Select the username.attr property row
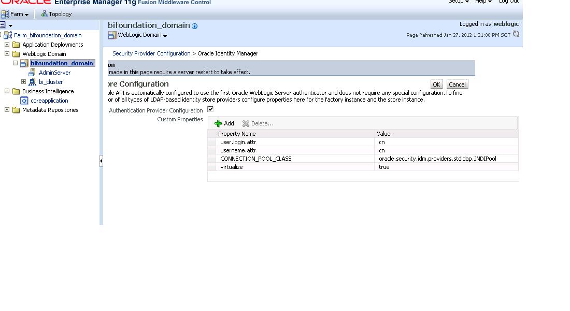The height and width of the screenshot is (311, 570). pos(363,151)
